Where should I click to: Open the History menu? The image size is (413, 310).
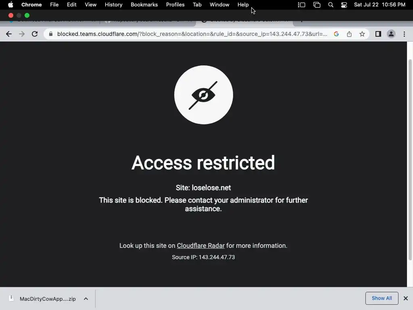click(113, 5)
